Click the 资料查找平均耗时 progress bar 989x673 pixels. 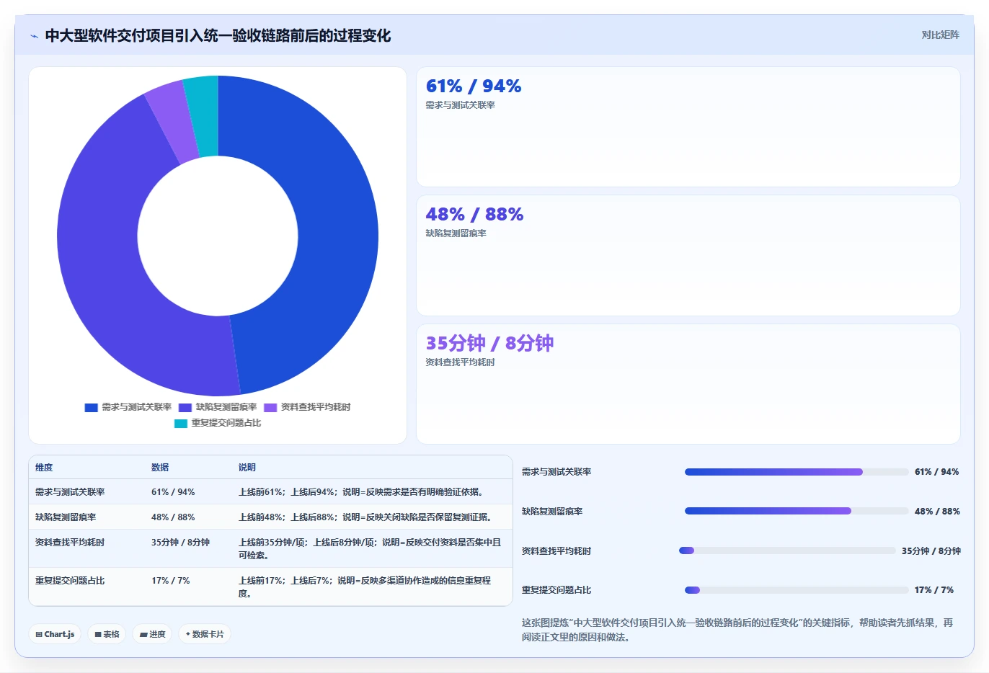tap(787, 551)
